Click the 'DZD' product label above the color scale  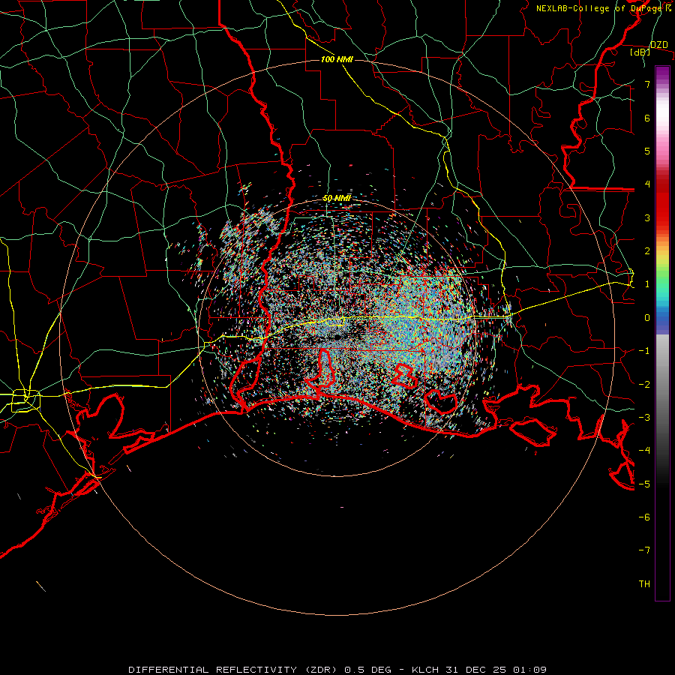[x=658, y=45]
